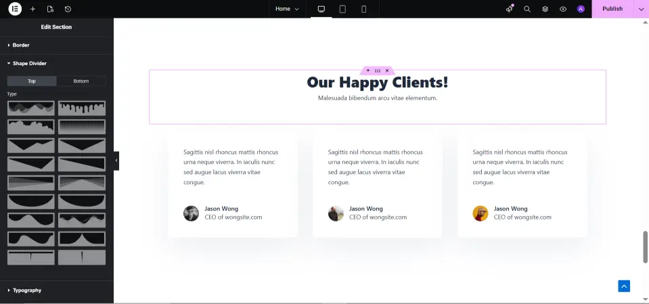Viewport: 649px width, 304px height.
Task: Delete section using the X handle
Action: (x=387, y=70)
